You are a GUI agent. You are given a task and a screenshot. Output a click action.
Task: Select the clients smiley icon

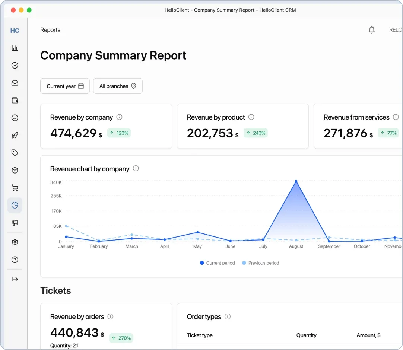pyautogui.click(x=15, y=118)
